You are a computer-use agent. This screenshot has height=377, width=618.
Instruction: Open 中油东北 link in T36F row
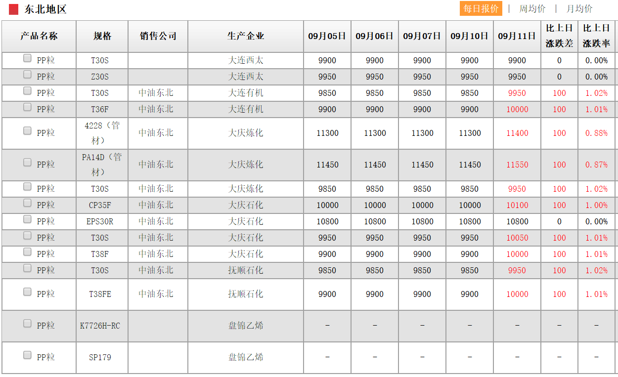tap(156, 109)
